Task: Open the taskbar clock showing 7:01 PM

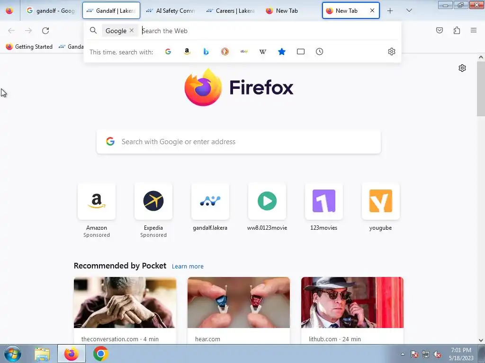Action: point(461,354)
